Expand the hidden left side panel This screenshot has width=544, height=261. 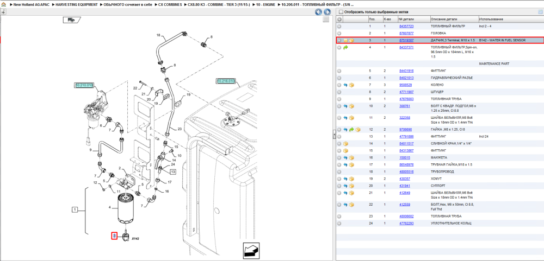point(3,12)
